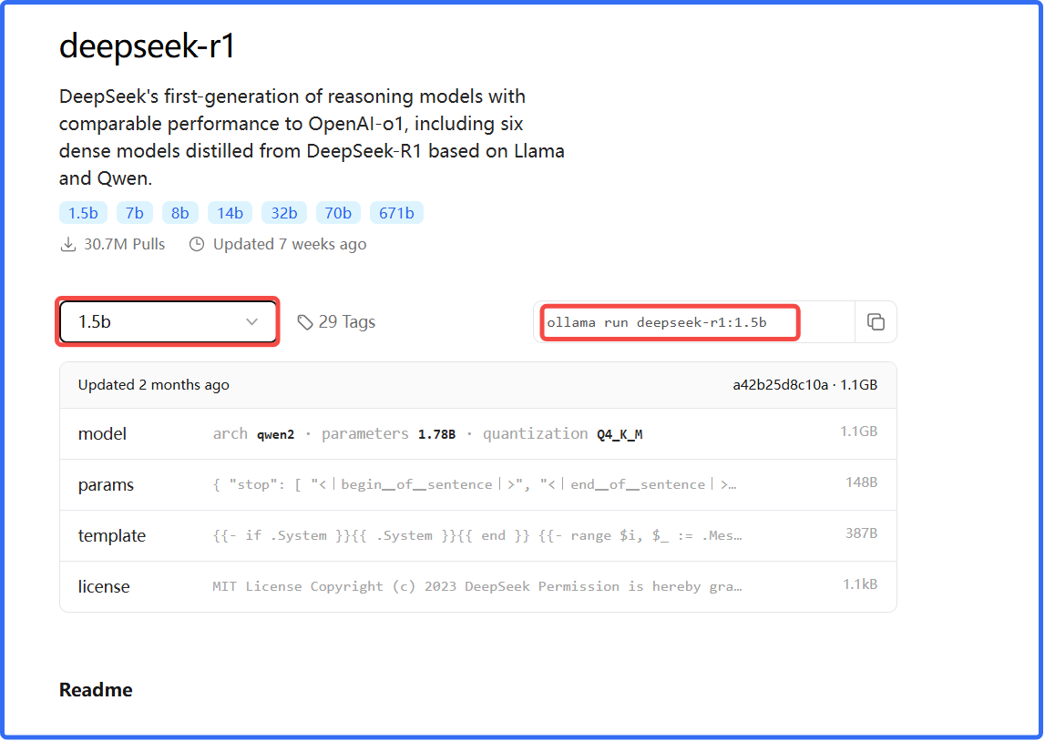This screenshot has height=741, width=1045.
Task: Click the 148B size of params
Action: tap(861, 482)
